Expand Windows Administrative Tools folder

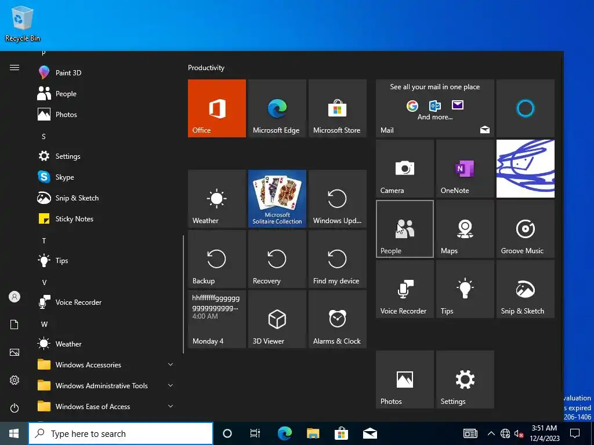point(106,385)
